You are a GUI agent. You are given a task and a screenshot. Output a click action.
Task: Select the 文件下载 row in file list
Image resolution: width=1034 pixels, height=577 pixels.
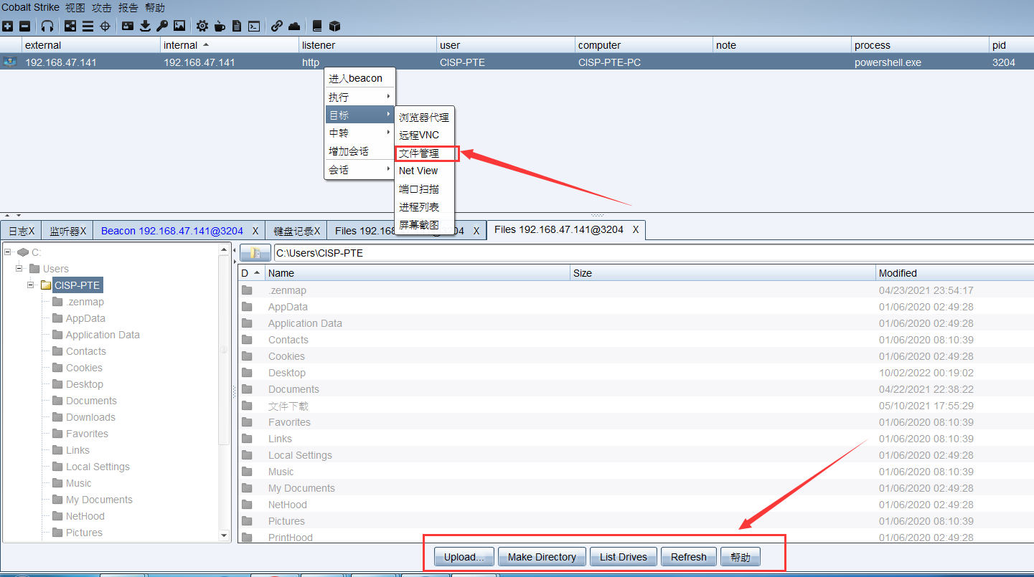click(x=637, y=406)
